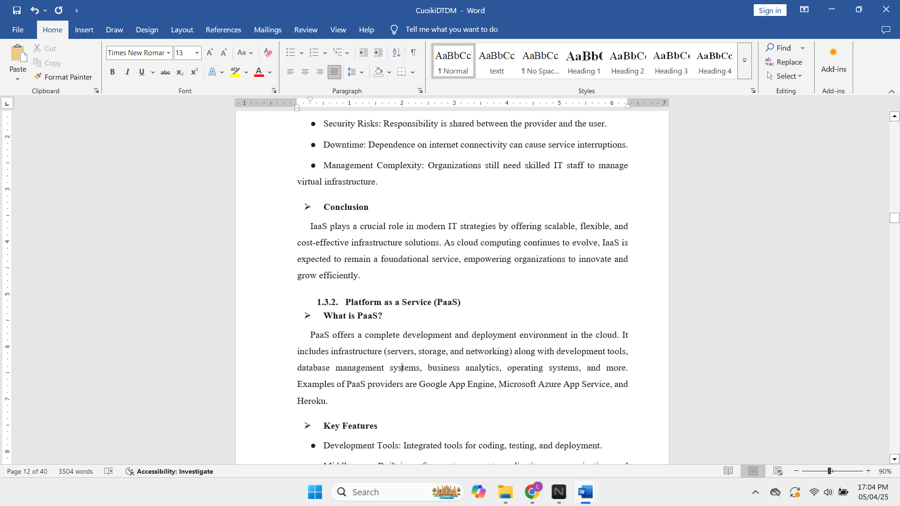Click Accessibility: Investigate status

[169, 471]
